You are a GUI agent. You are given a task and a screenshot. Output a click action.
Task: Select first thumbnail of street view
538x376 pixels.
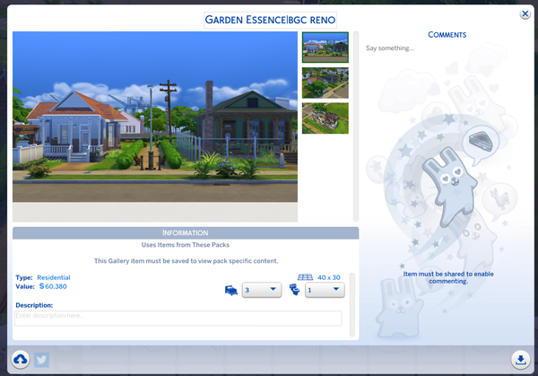click(325, 48)
